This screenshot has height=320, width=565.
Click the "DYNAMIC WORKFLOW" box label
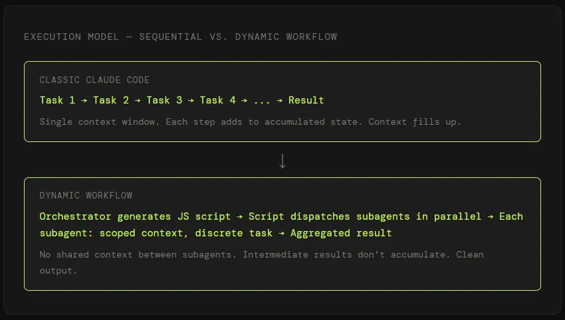click(x=86, y=195)
